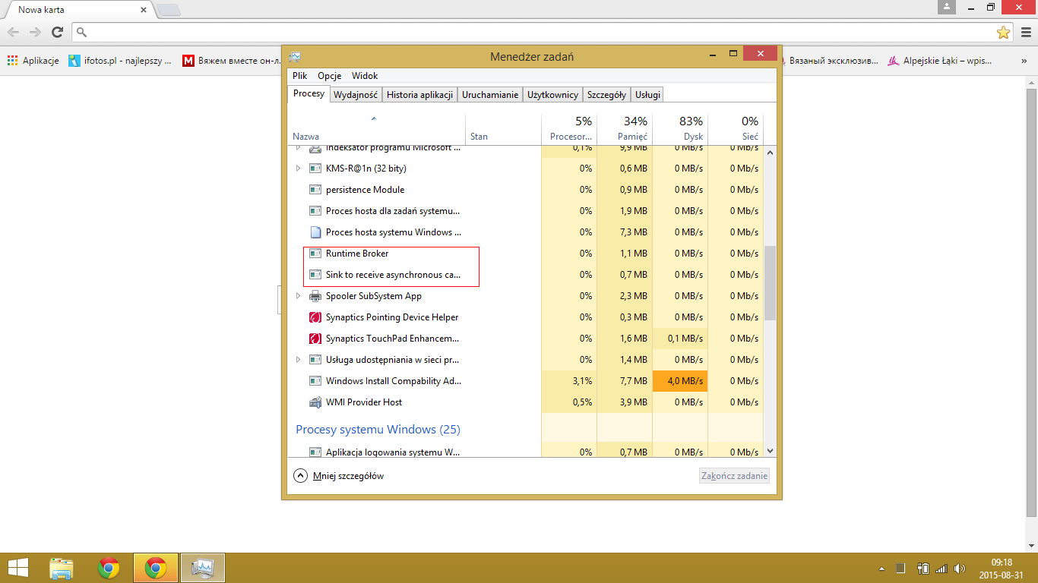The image size is (1038, 583).
Task: Bookmark this page with the star icon
Action: [x=1003, y=32]
